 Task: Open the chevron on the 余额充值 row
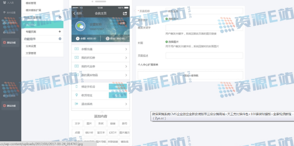(126, 49)
